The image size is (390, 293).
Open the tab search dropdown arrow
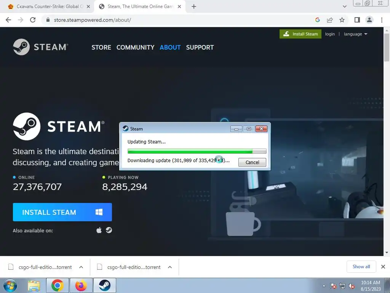click(x=344, y=6)
